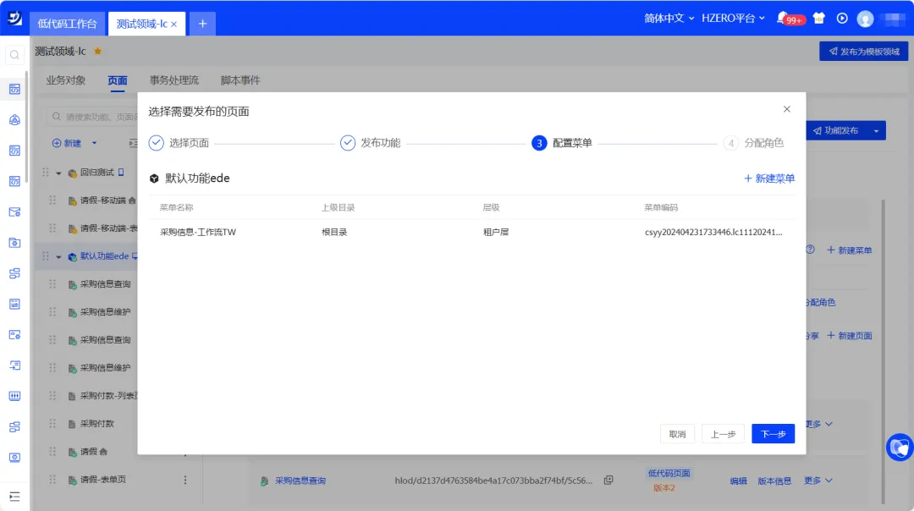Open the 业务对象 tab
Viewport: 914px width, 511px height.
point(66,80)
